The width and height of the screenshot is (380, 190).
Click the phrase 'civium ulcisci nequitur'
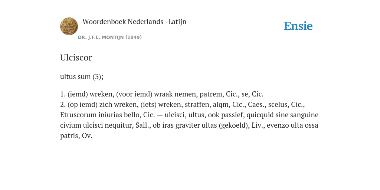click(x=96, y=125)
